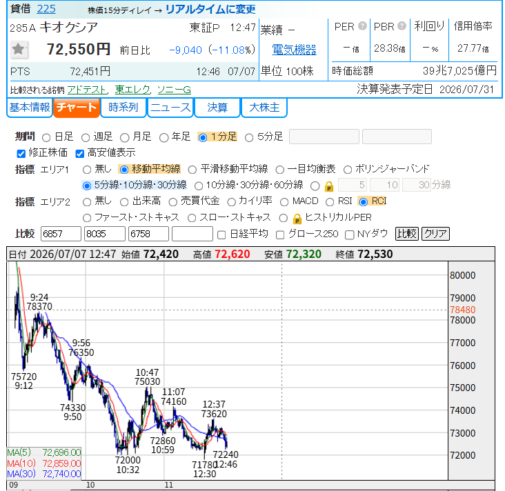The width and height of the screenshot is (505, 491).
Task: Click the custom minute-line field showing 30
Action: [417, 185]
